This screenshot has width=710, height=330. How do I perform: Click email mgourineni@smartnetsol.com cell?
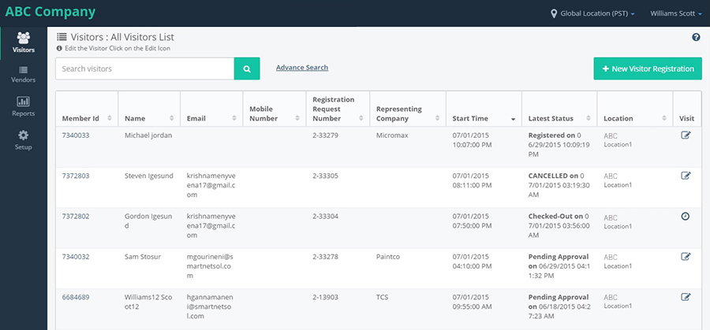pyautogui.click(x=210, y=266)
